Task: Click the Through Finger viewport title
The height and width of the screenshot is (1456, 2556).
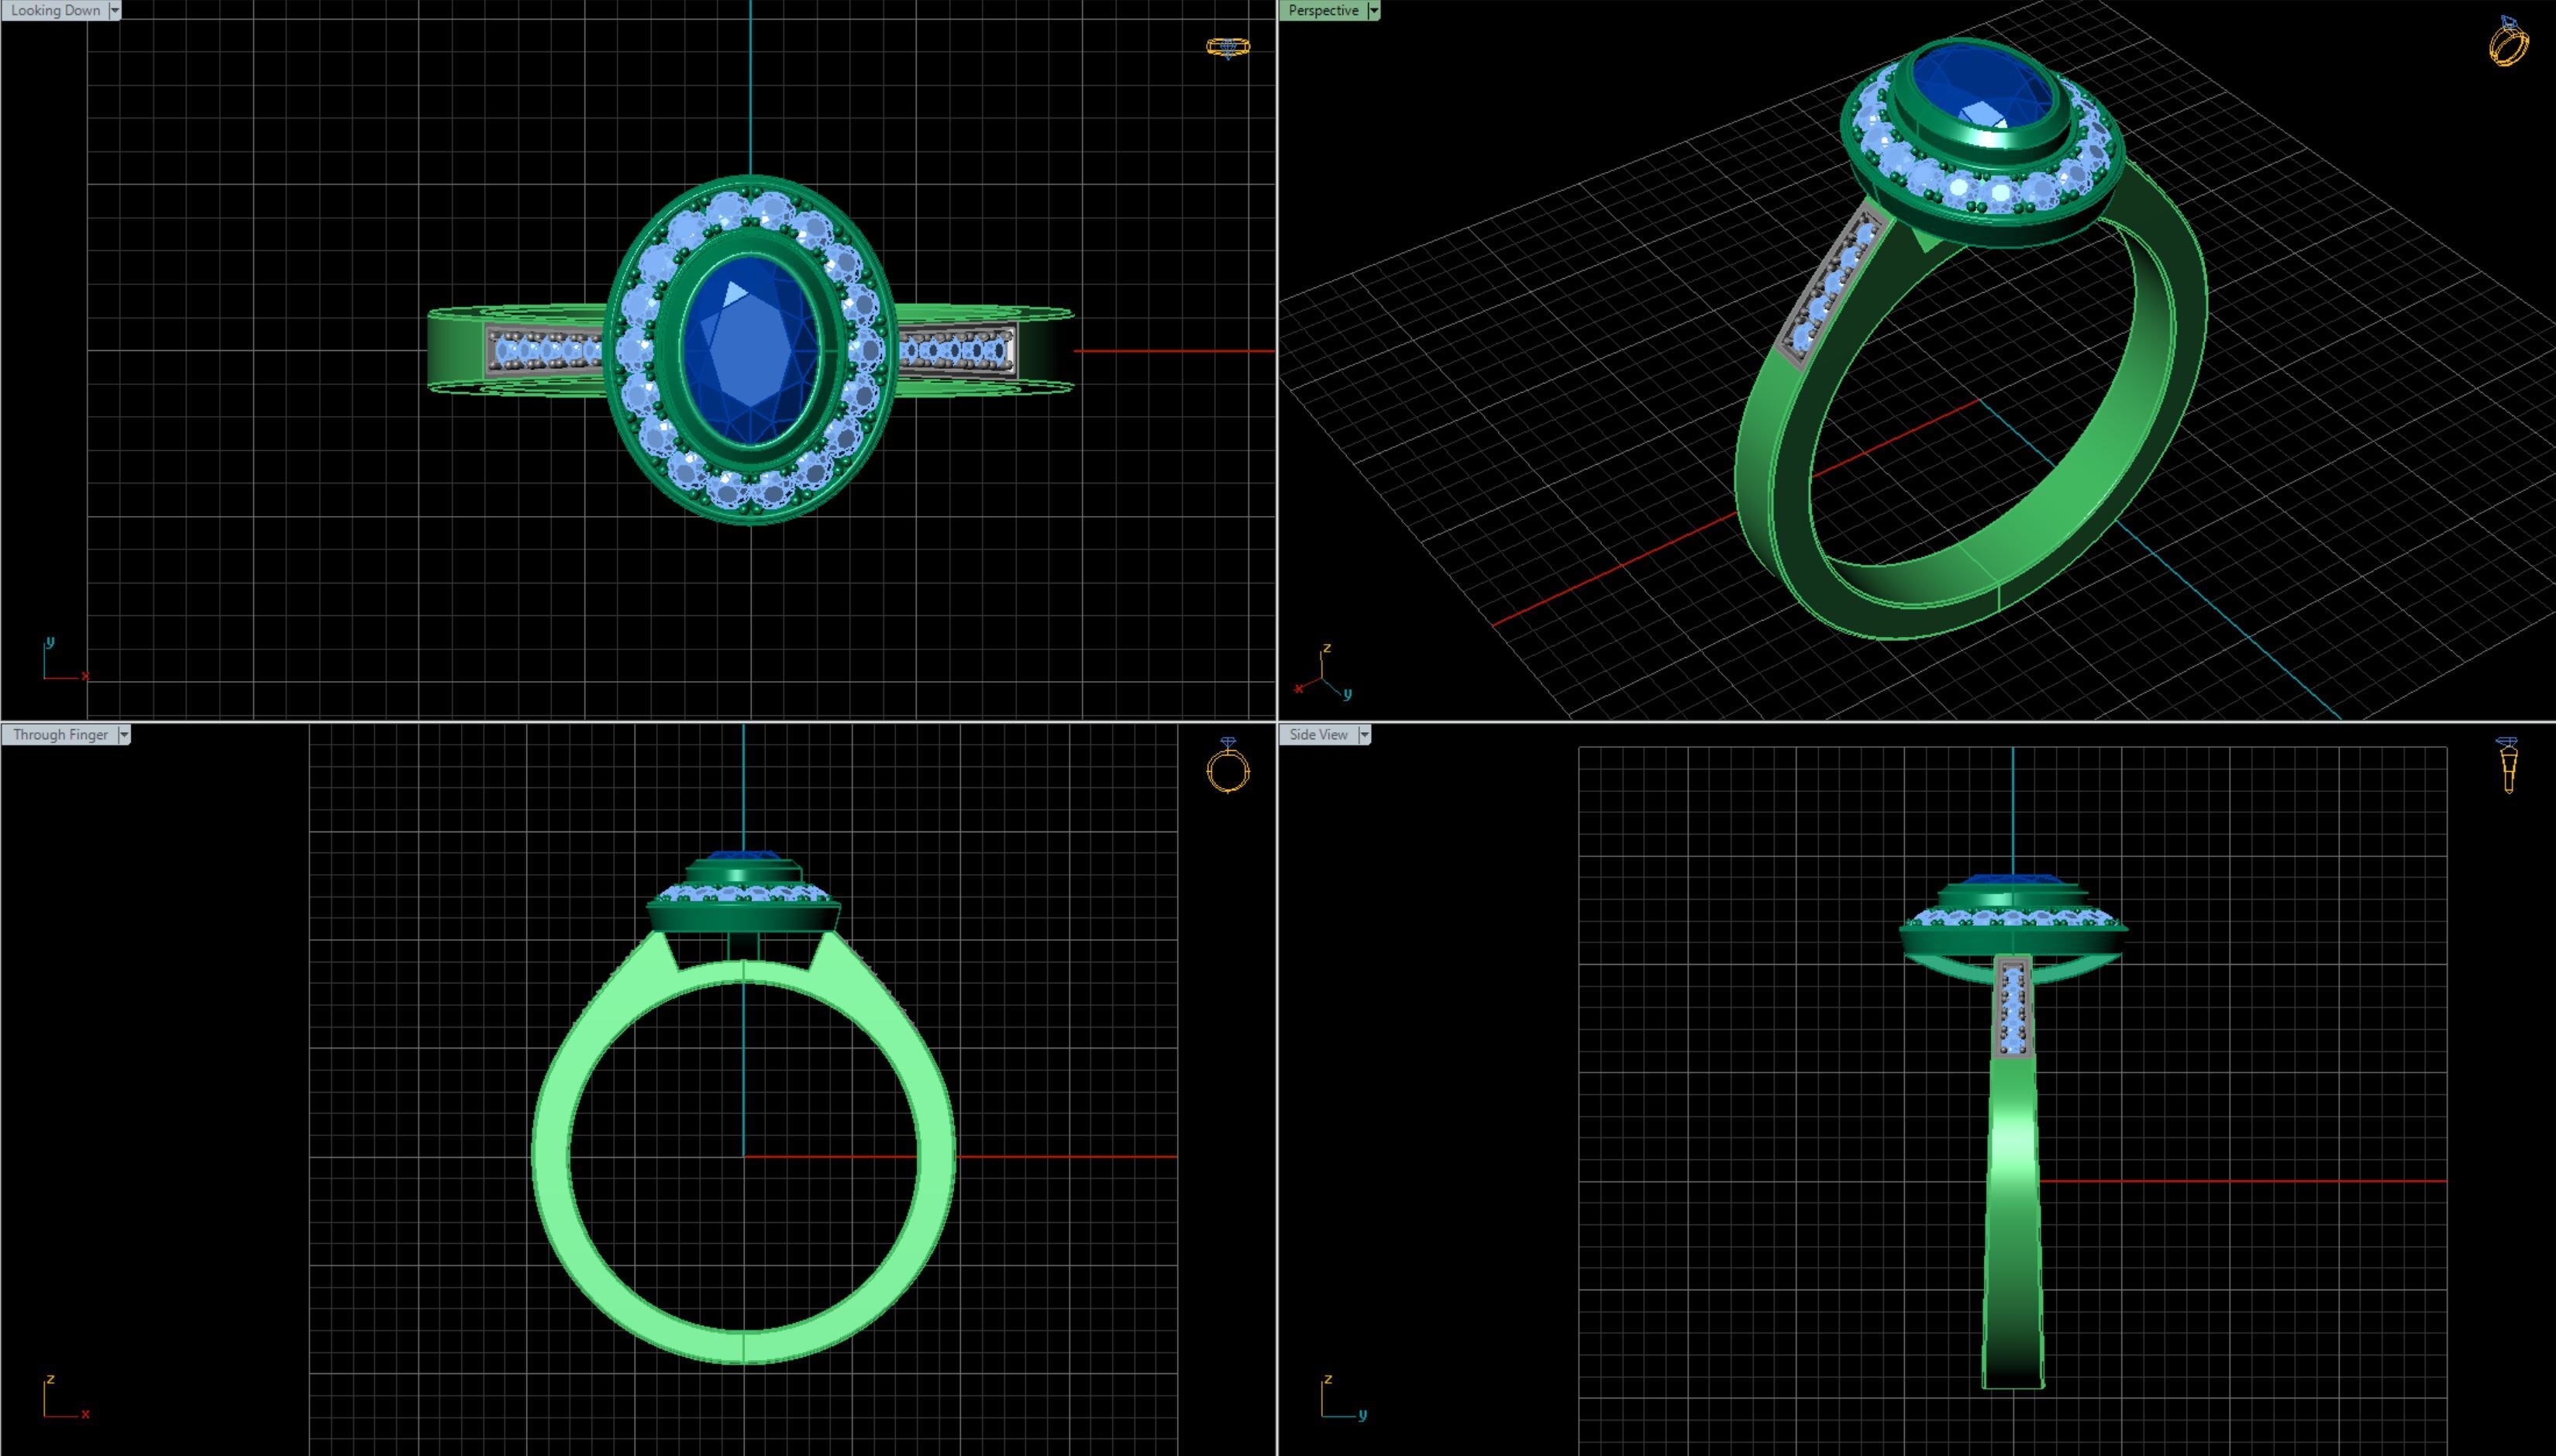Action: (60, 734)
